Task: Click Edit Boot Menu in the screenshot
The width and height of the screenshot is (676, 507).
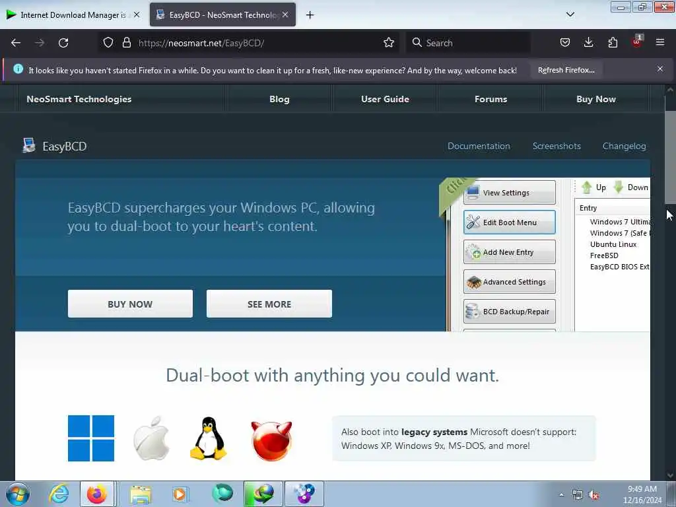Action: (x=509, y=222)
